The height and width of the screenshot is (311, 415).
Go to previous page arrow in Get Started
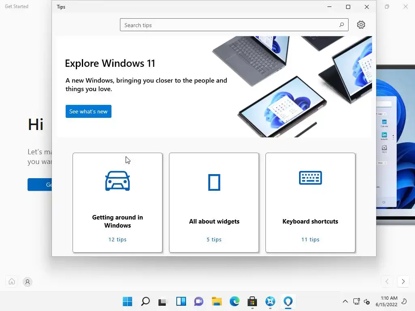tap(387, 281)
